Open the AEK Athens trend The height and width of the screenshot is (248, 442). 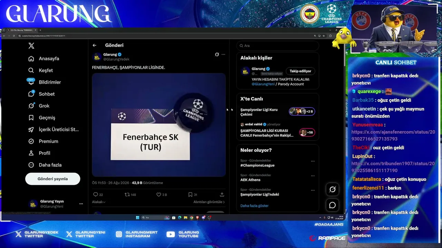click(250, 180)
